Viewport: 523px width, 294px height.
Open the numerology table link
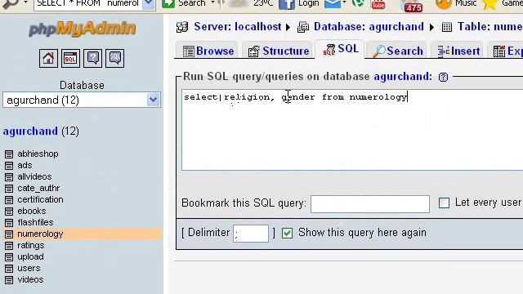[x=40, y=234]
